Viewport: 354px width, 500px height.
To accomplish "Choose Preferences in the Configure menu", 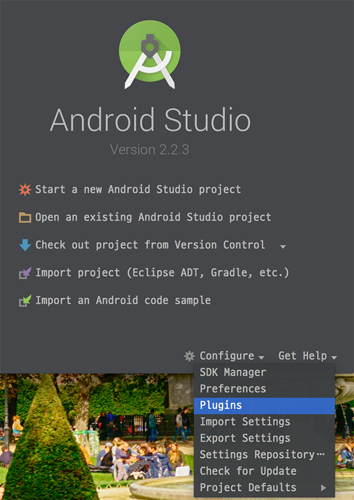I will point(264,389).
